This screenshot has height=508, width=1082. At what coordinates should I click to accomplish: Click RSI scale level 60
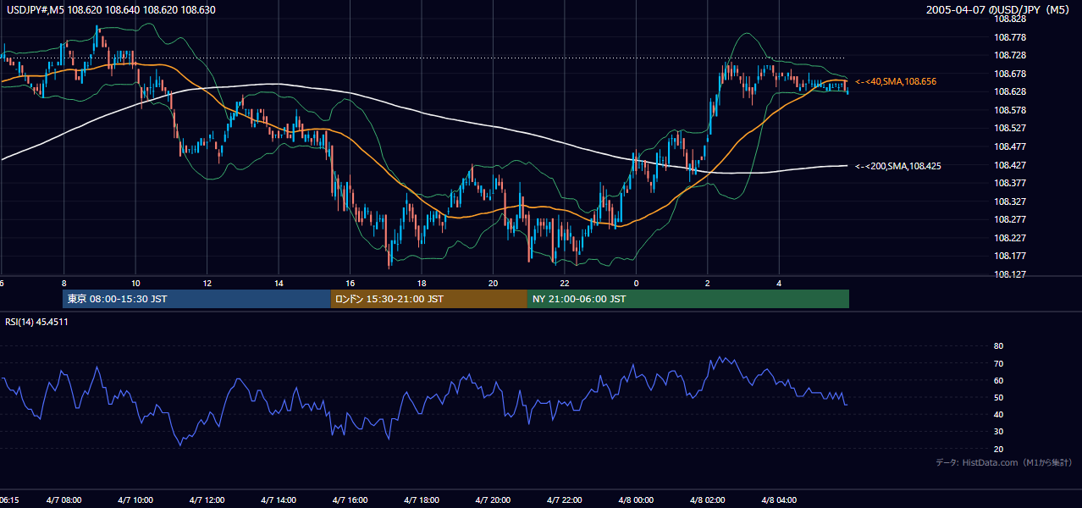[999, 380]
